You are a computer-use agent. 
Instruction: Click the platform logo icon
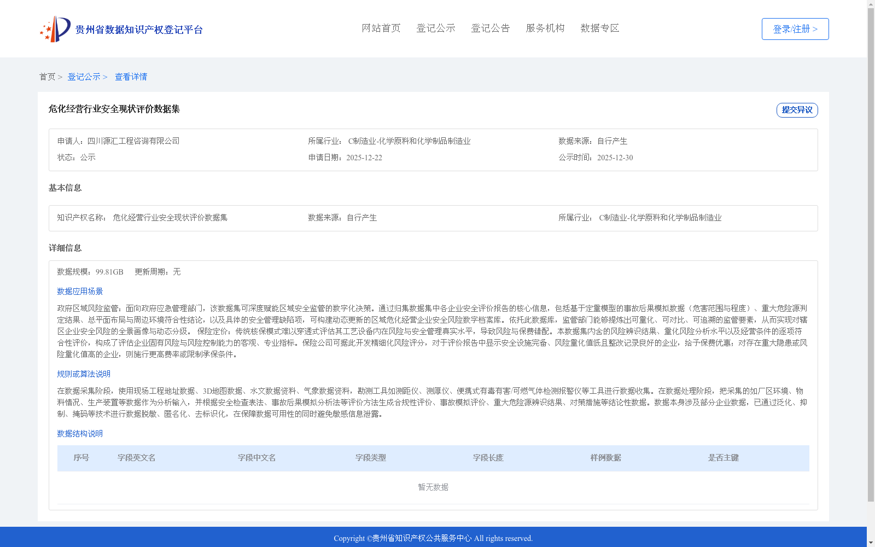click(55, 29)
